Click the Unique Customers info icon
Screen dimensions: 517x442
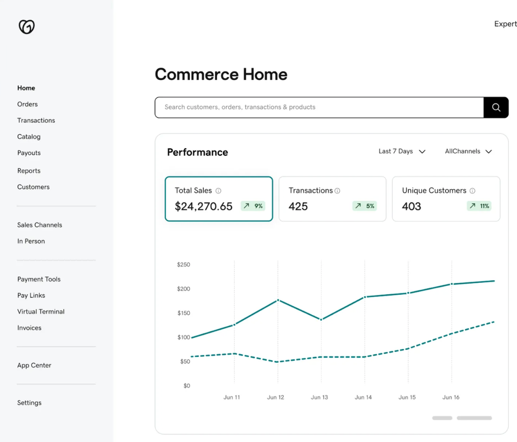[x=473, y=190]
